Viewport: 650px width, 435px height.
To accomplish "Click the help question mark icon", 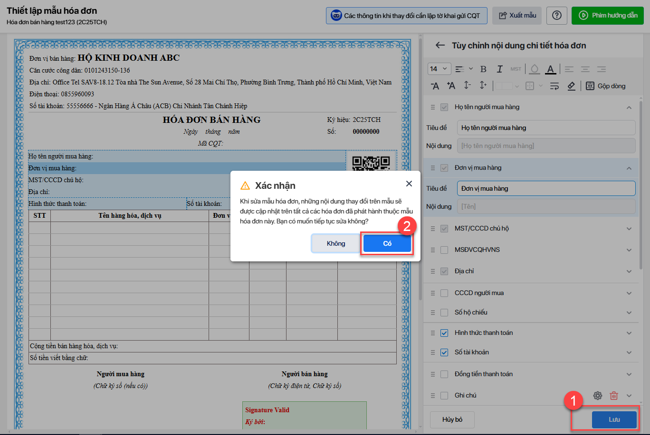I will coord(557,16).
